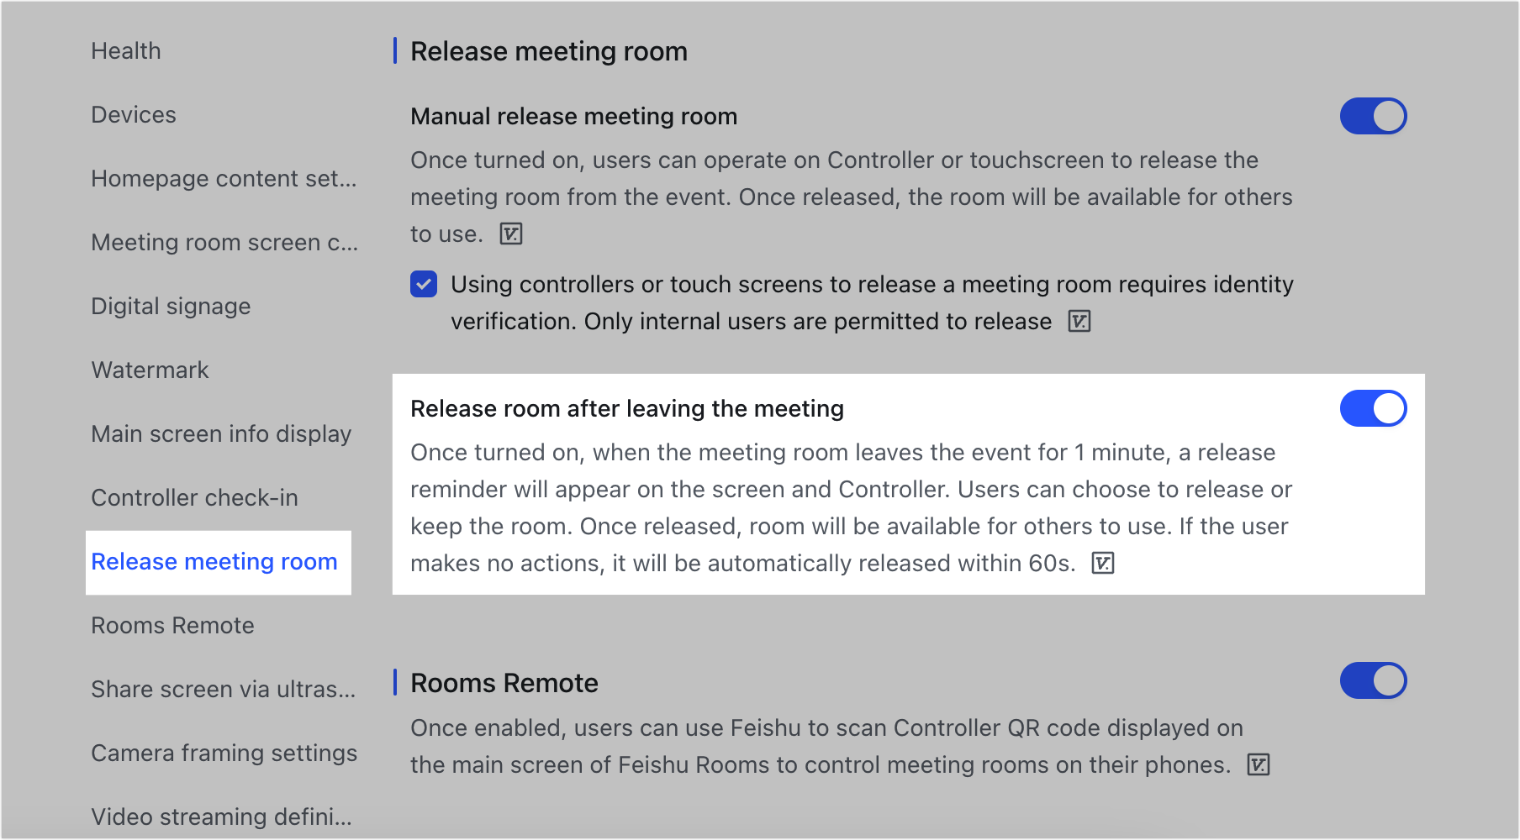Image resolution: width=1520 pixels, height=840 pixels.
Task: Select Main screen info display
Action: coord(221,433)
